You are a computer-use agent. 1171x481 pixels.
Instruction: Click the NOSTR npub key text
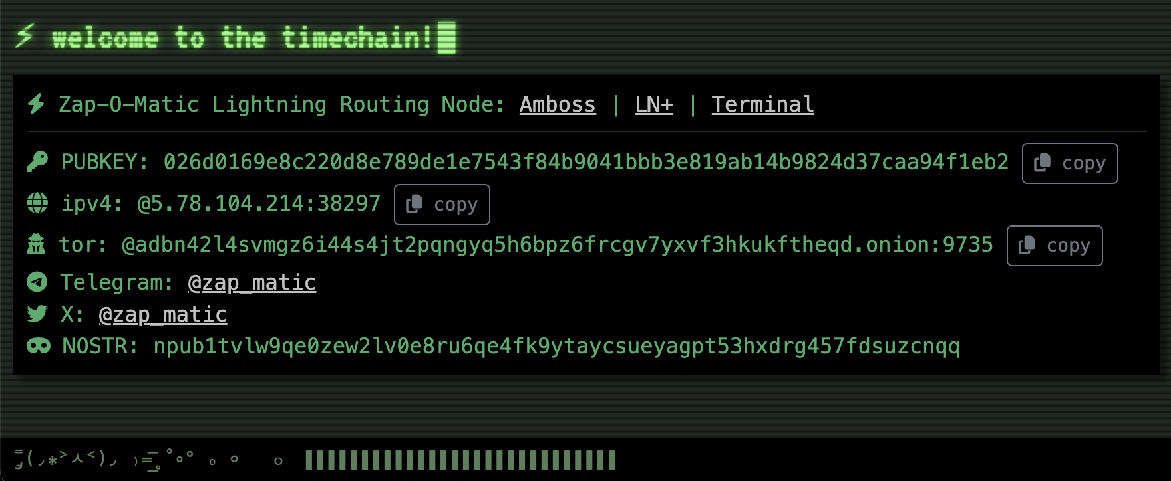[556, 346]
